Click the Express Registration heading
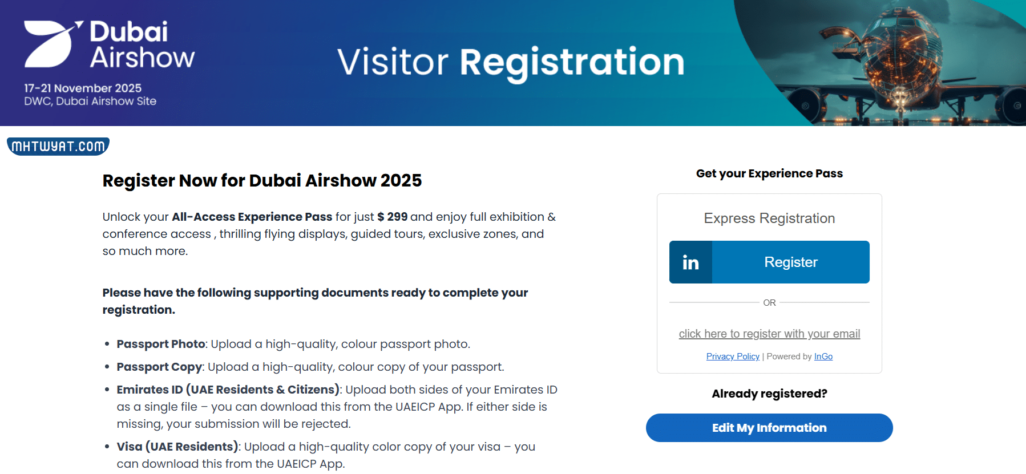Viewport: 1026px width, 474px height. [769, 218]
